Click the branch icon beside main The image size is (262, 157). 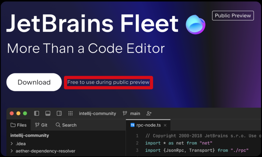[125, 114]
